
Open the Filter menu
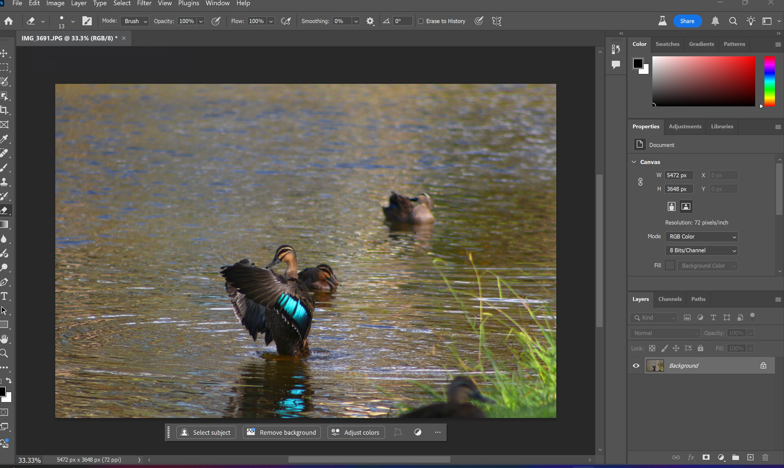[x=144, y=4]
